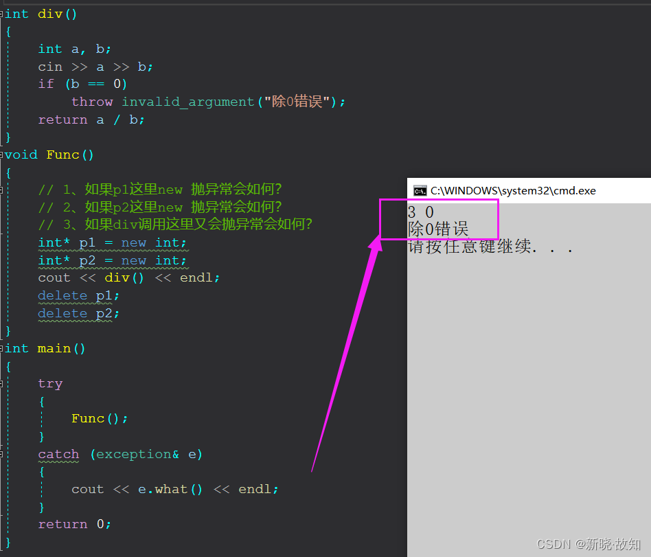Click comment "// 3、如果div调用这里又会抛异常会如何?"
This screenshot has width=651, height=557.
point(175,225)
